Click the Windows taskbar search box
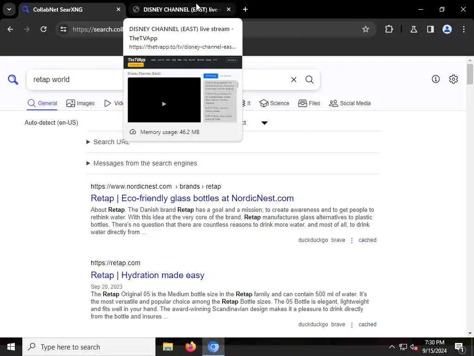The image size is (474, 356). pos(89,347)
